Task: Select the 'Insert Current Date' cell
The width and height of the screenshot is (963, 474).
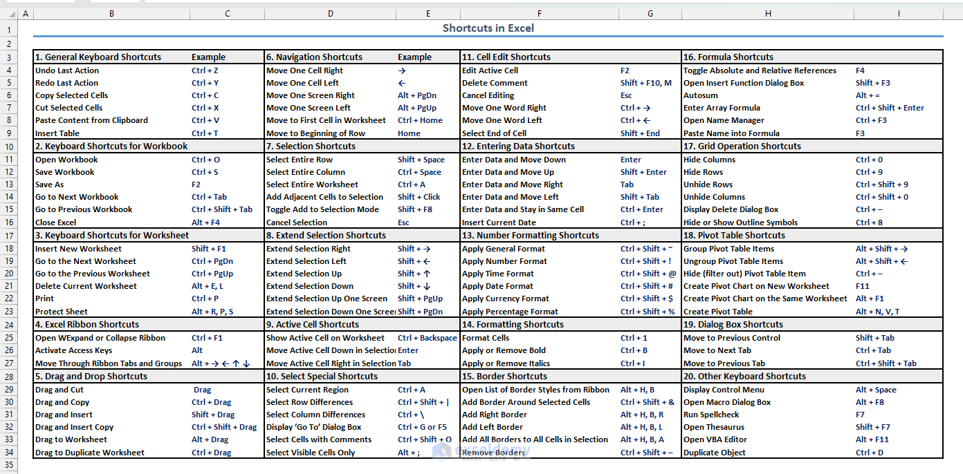Action: point(540,222)
